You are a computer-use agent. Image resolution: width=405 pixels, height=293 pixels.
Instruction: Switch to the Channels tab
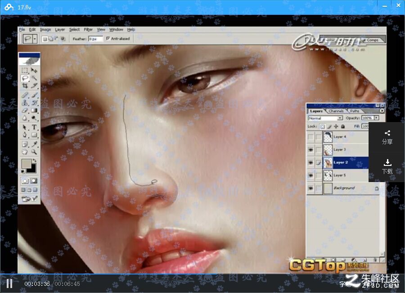click(336, 111)
